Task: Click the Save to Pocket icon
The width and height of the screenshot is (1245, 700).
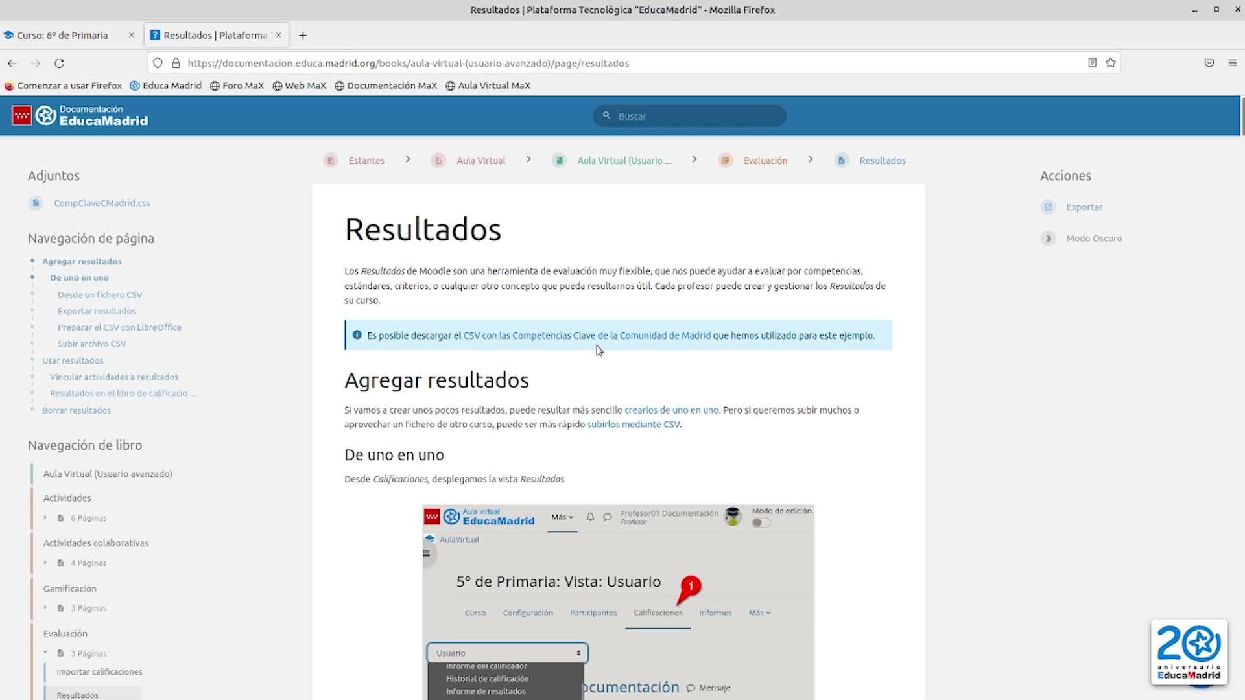Action: [x=1209, y=63]
